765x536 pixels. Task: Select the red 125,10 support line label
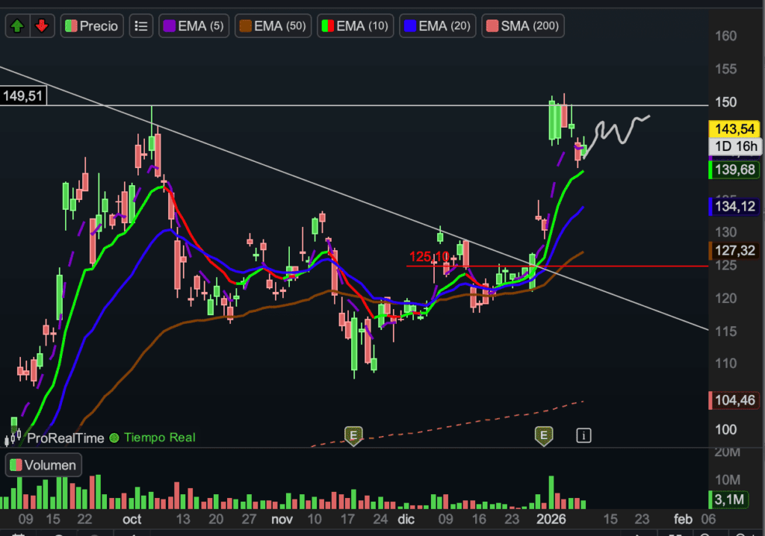point(430,257)
